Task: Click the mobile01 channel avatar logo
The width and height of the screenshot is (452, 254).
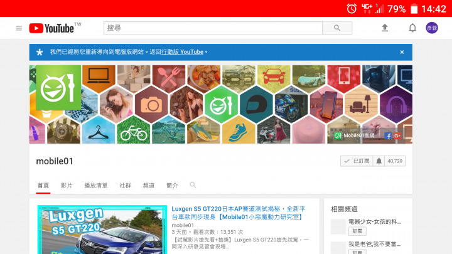Action: (x=58, y=88)
